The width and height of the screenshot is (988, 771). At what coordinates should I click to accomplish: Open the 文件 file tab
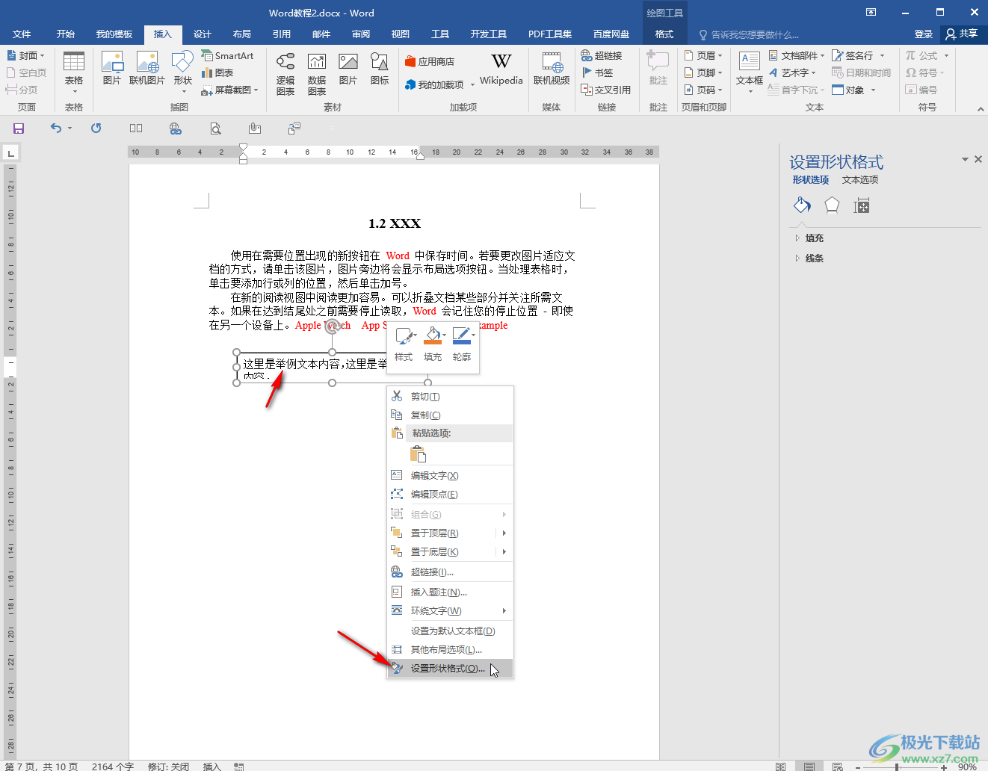click(22, 34)
